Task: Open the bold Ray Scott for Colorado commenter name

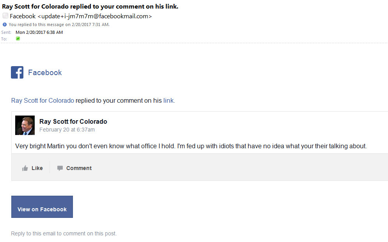Action: pyautogui.click(x=73, y=121)
